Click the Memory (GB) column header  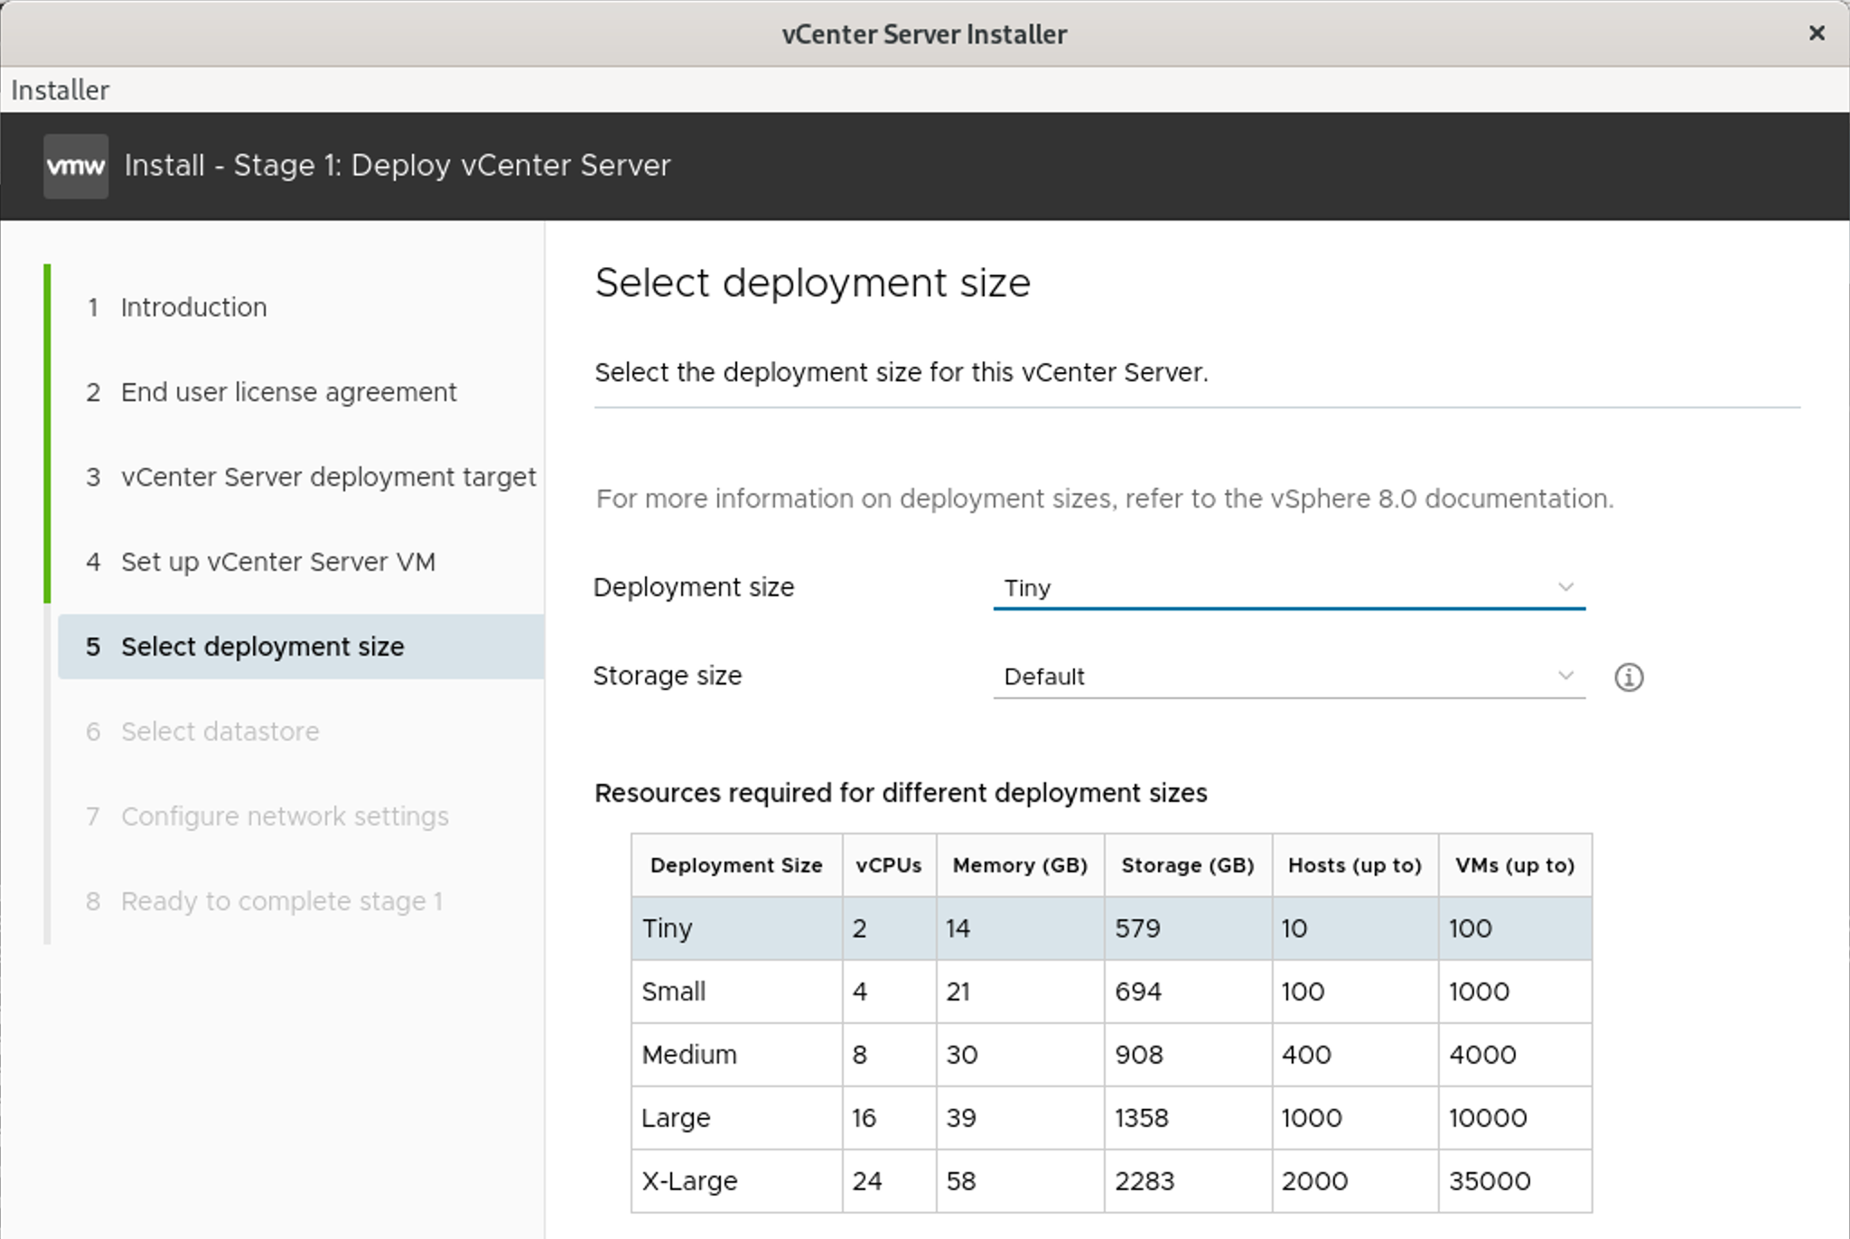click(1019, 864)
